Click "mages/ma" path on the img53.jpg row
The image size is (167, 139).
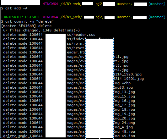[x=76, y=87]
